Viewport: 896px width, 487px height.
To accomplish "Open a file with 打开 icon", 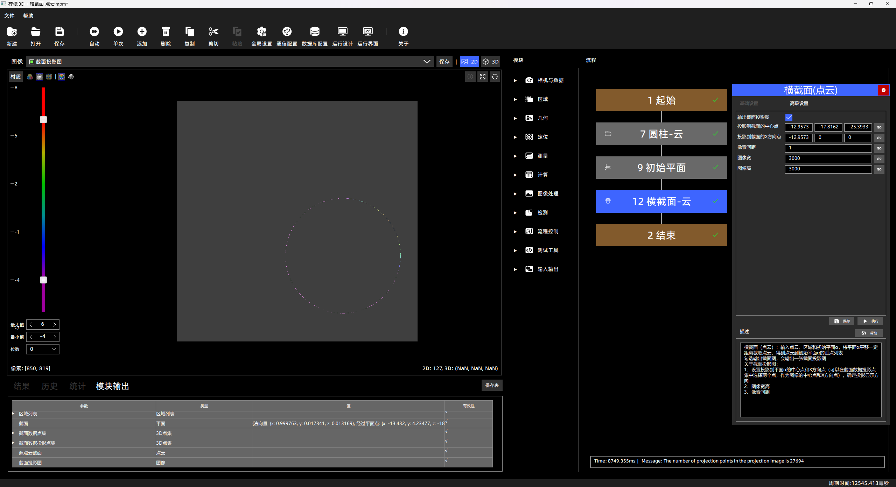I will [36, 32].
